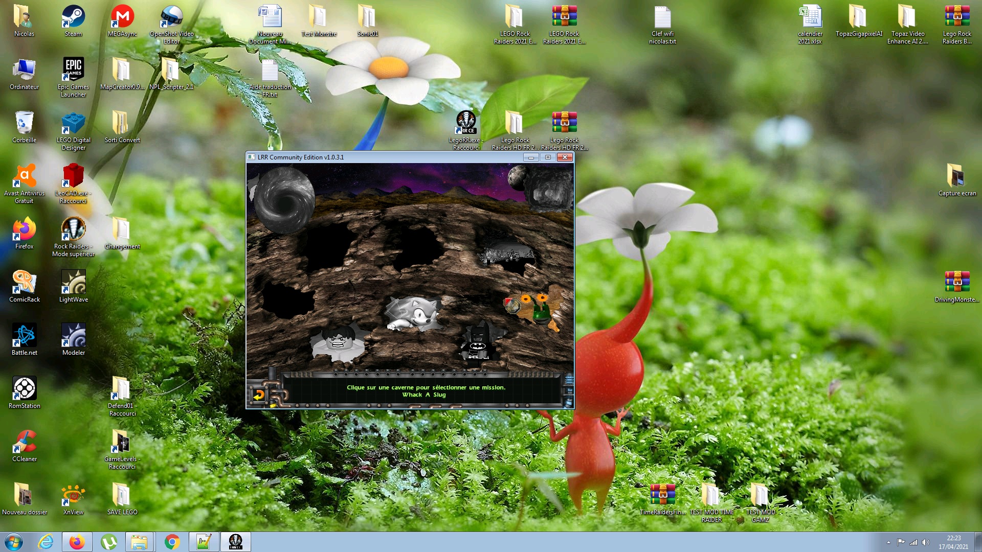Screen dimensions: 982x552
Task: Select the Lego Rock Raiders B... archive
Action: pos(957,25)
